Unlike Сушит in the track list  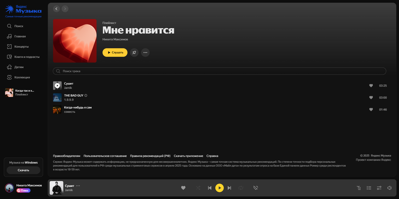(371, 86)
